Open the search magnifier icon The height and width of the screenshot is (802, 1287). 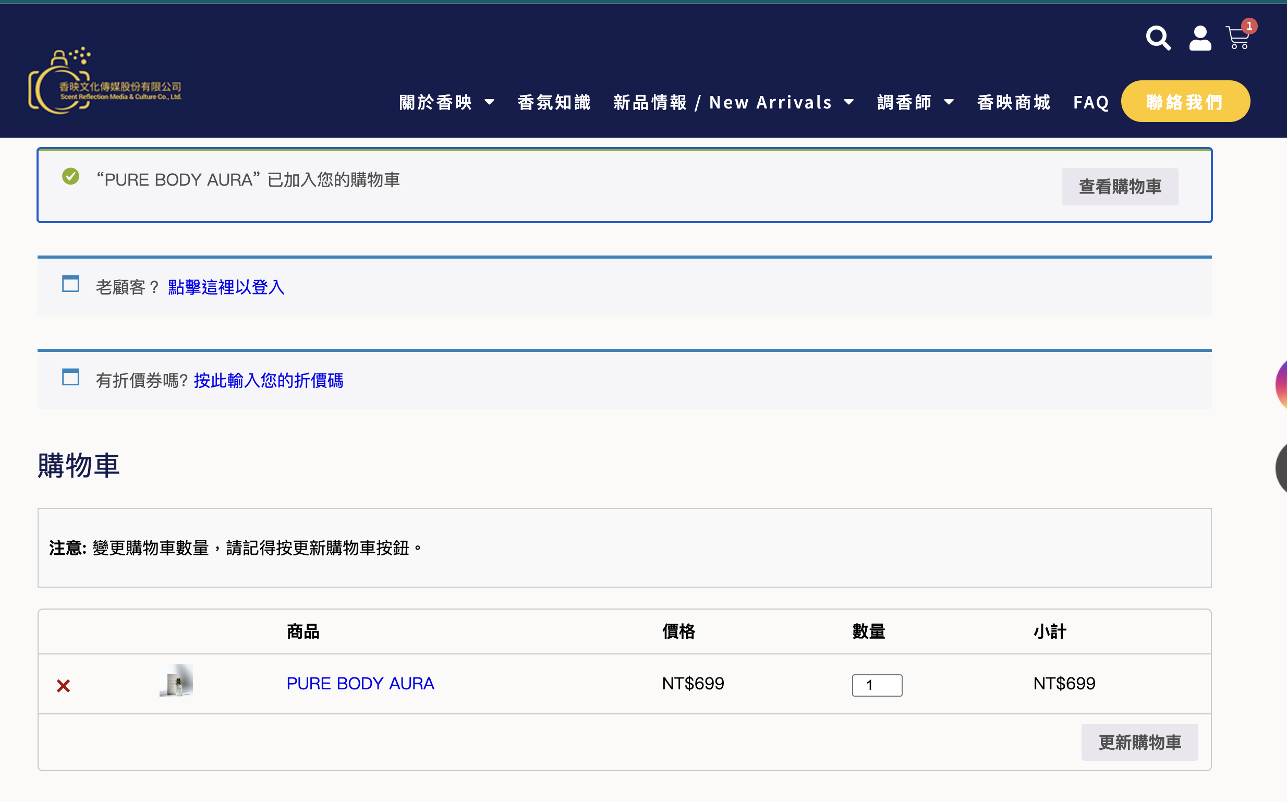[x=1158, y=38]
